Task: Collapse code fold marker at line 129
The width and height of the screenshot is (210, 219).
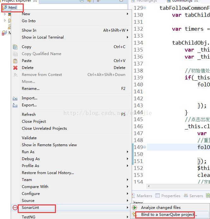Action: (x=145, y=8)
